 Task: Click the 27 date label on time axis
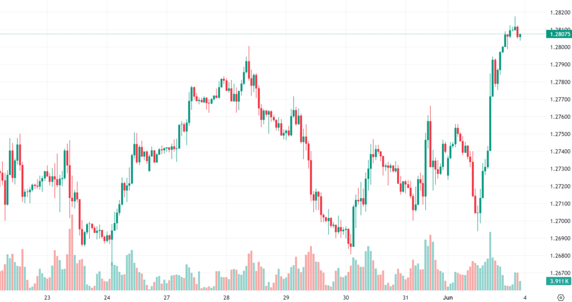point(166,298)
